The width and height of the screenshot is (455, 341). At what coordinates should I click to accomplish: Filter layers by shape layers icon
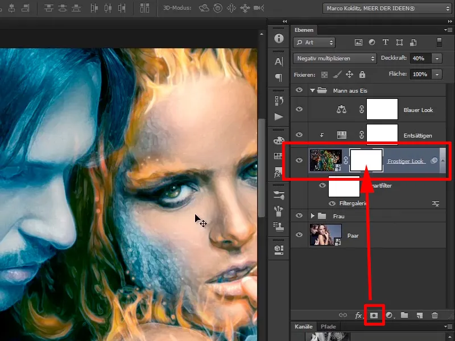tap(399, 43)
